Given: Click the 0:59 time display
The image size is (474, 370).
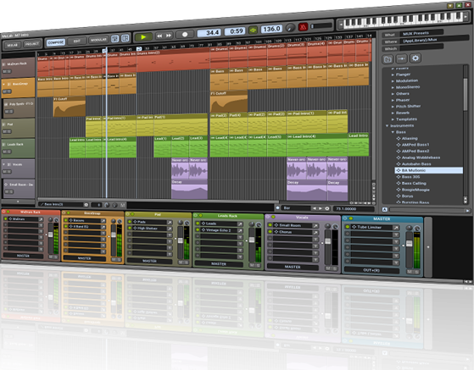Looking at the screenshot, I should click(x=236, y=31).
